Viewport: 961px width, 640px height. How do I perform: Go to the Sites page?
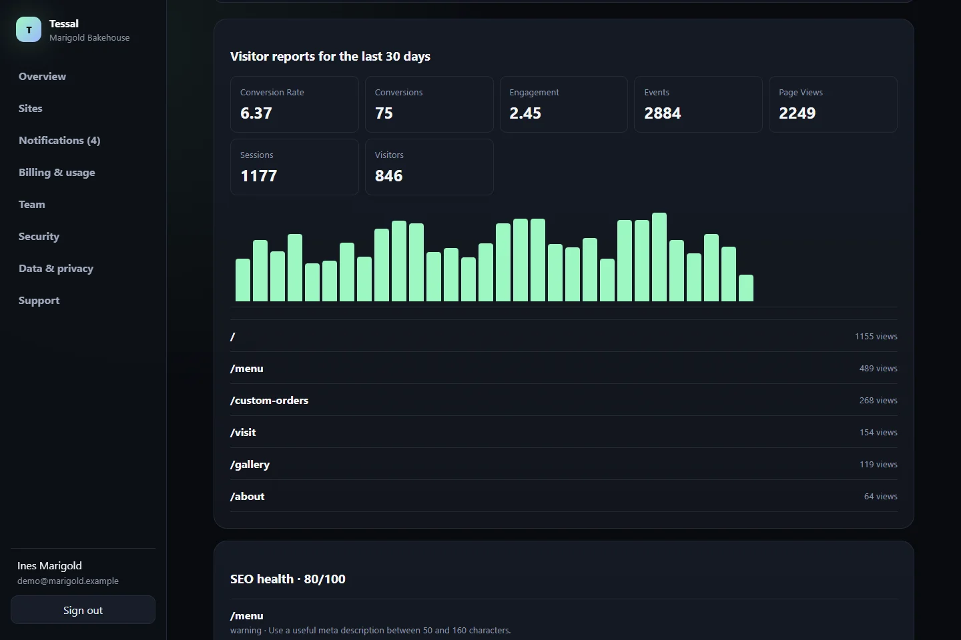pos(31,109)
